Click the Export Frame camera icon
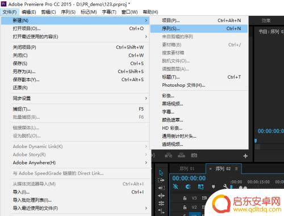This screenshot has height=216, width=284. click(x=194, y=155)
